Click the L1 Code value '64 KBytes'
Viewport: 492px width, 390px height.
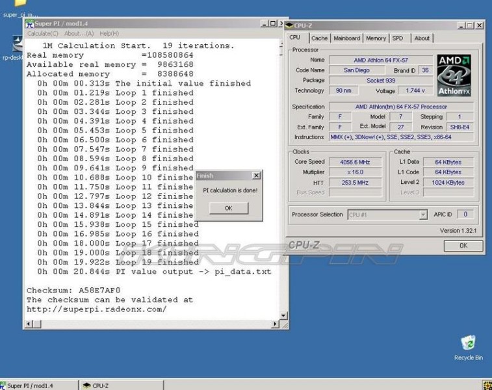[x=448, y=172]
